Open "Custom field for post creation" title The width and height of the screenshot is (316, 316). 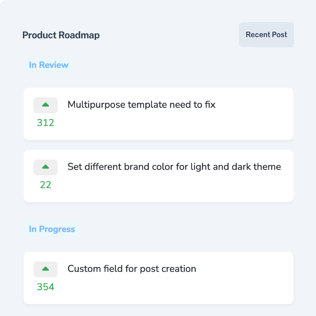click(132, 269)
